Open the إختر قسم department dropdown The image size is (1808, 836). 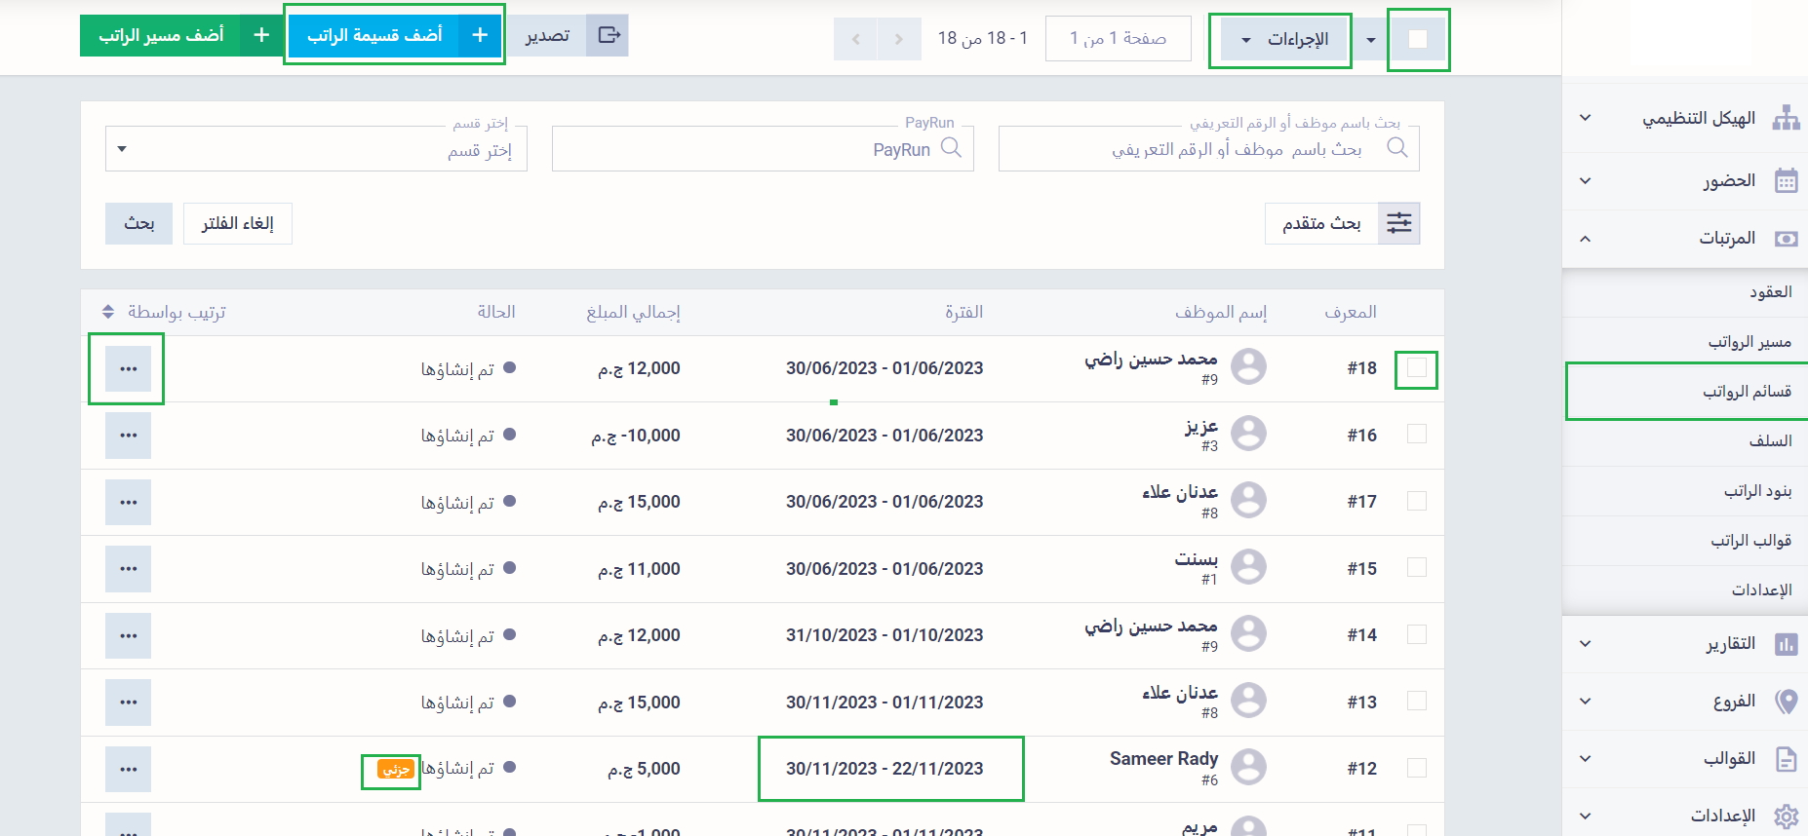316,150
